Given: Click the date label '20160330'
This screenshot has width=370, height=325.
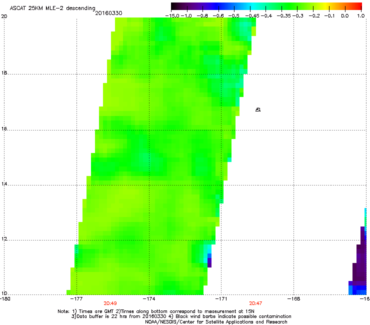Looking at the screenshot, I should pyautogui.click(x=108, y=13).
